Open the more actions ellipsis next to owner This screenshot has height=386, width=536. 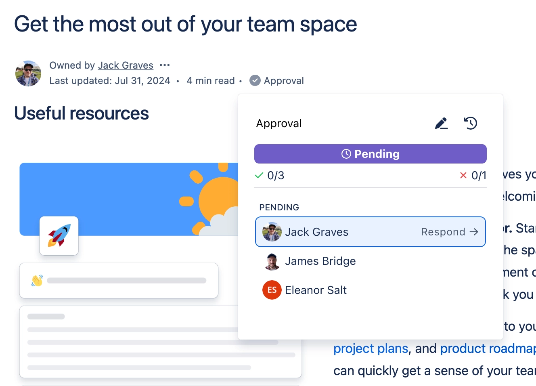(165, 65)
